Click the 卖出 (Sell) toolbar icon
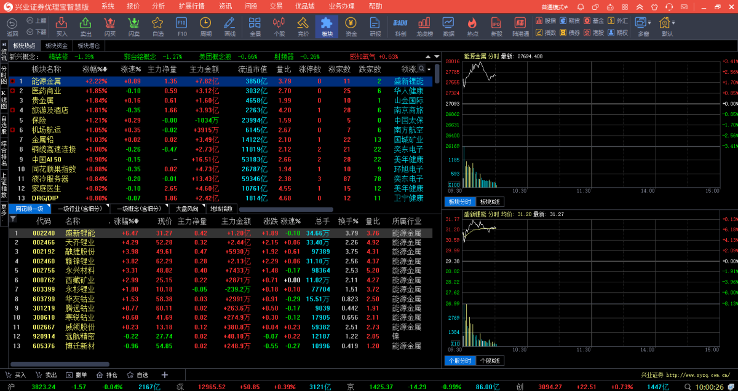The height and width of the screenshot is (391, 738). tap(86, 25)
